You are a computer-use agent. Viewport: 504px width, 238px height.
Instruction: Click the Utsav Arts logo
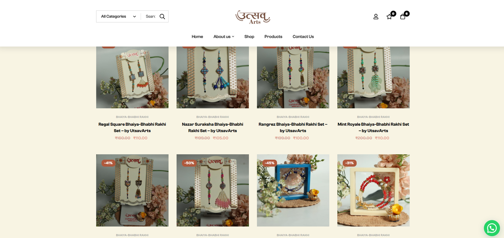point(253,17)
